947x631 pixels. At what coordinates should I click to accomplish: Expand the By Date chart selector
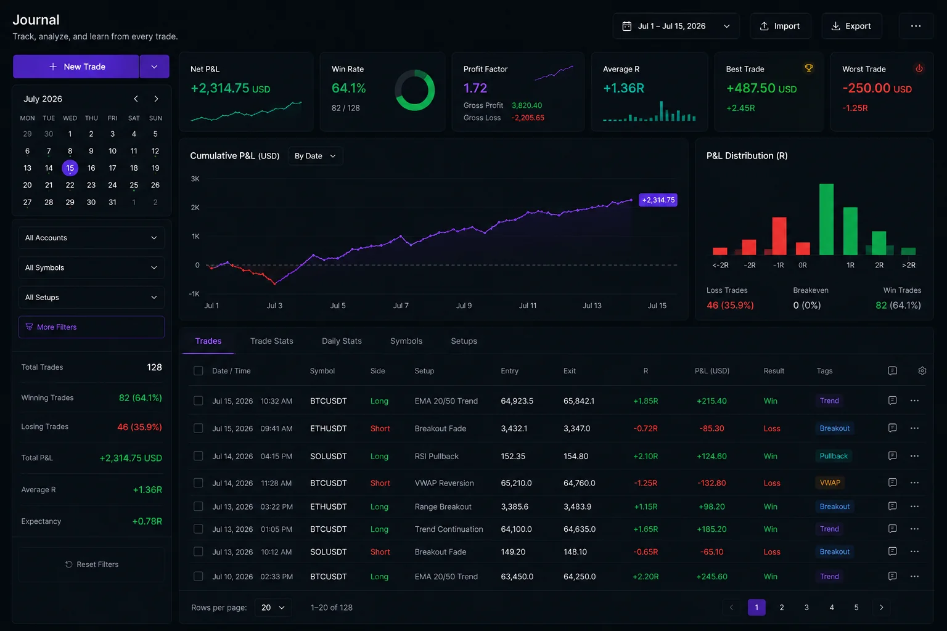point(315,156)
